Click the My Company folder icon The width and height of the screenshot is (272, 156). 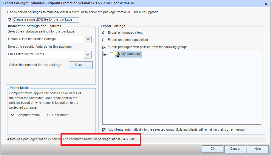(117, 54)
